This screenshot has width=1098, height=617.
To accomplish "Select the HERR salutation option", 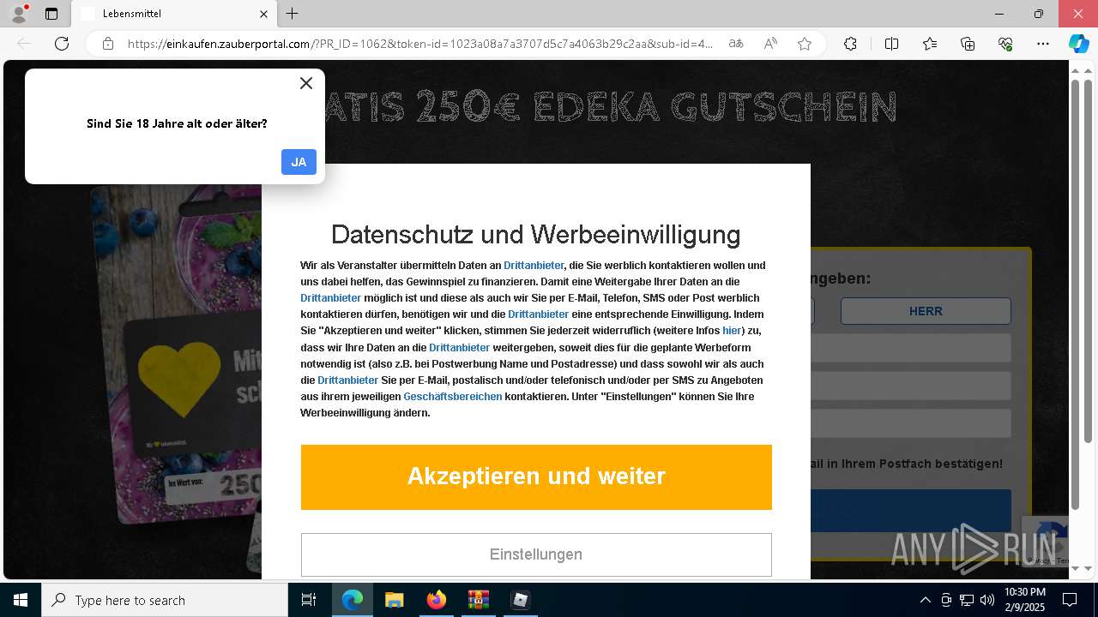I will 926,311.
